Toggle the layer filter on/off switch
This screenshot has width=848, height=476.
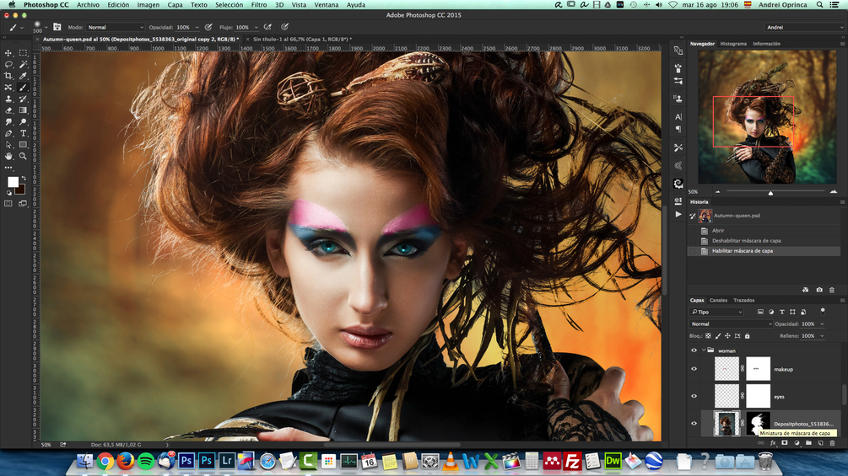(x=823, y=312)
